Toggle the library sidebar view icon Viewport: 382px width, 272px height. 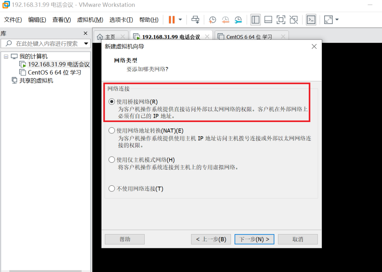[x=255, y=20]
